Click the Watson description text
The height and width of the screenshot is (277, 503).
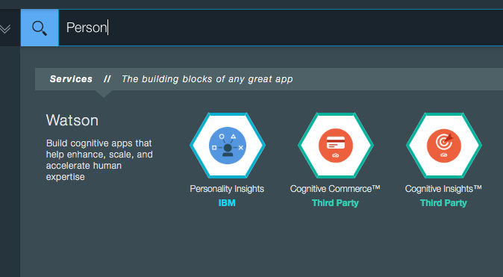pyautogui.click(x=99, y=160)
